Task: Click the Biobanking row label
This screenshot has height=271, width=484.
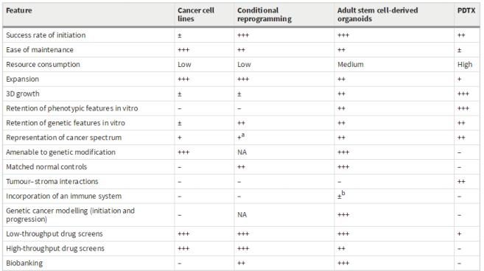Action: pyautogui.click(x=24, y=264)
